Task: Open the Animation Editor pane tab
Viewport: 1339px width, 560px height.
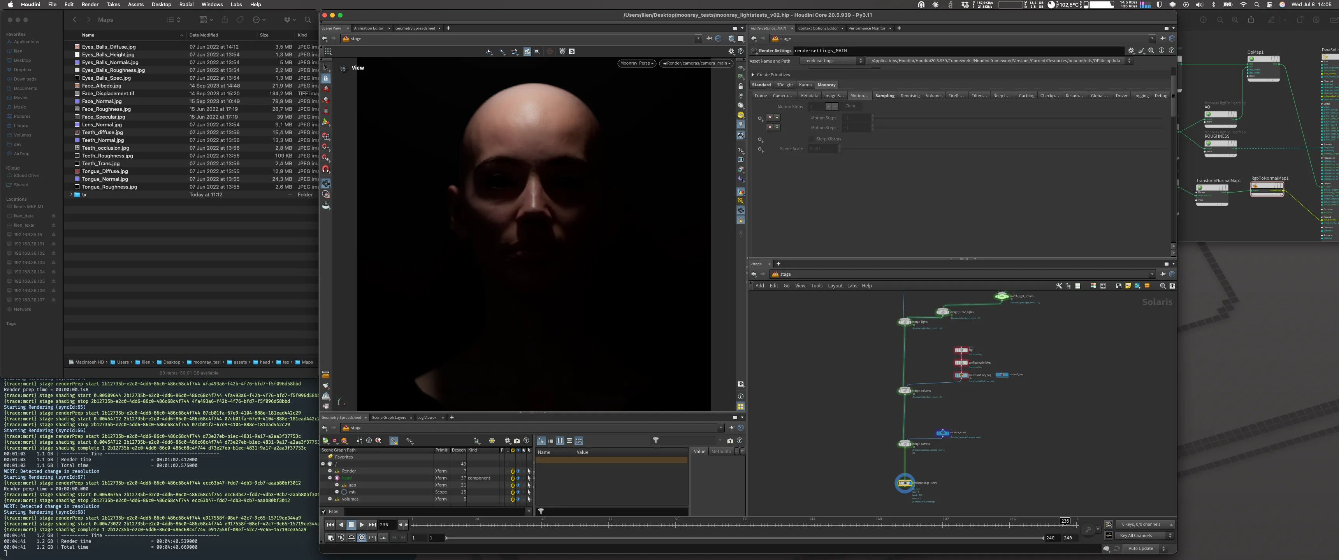Action: (369, 28)
